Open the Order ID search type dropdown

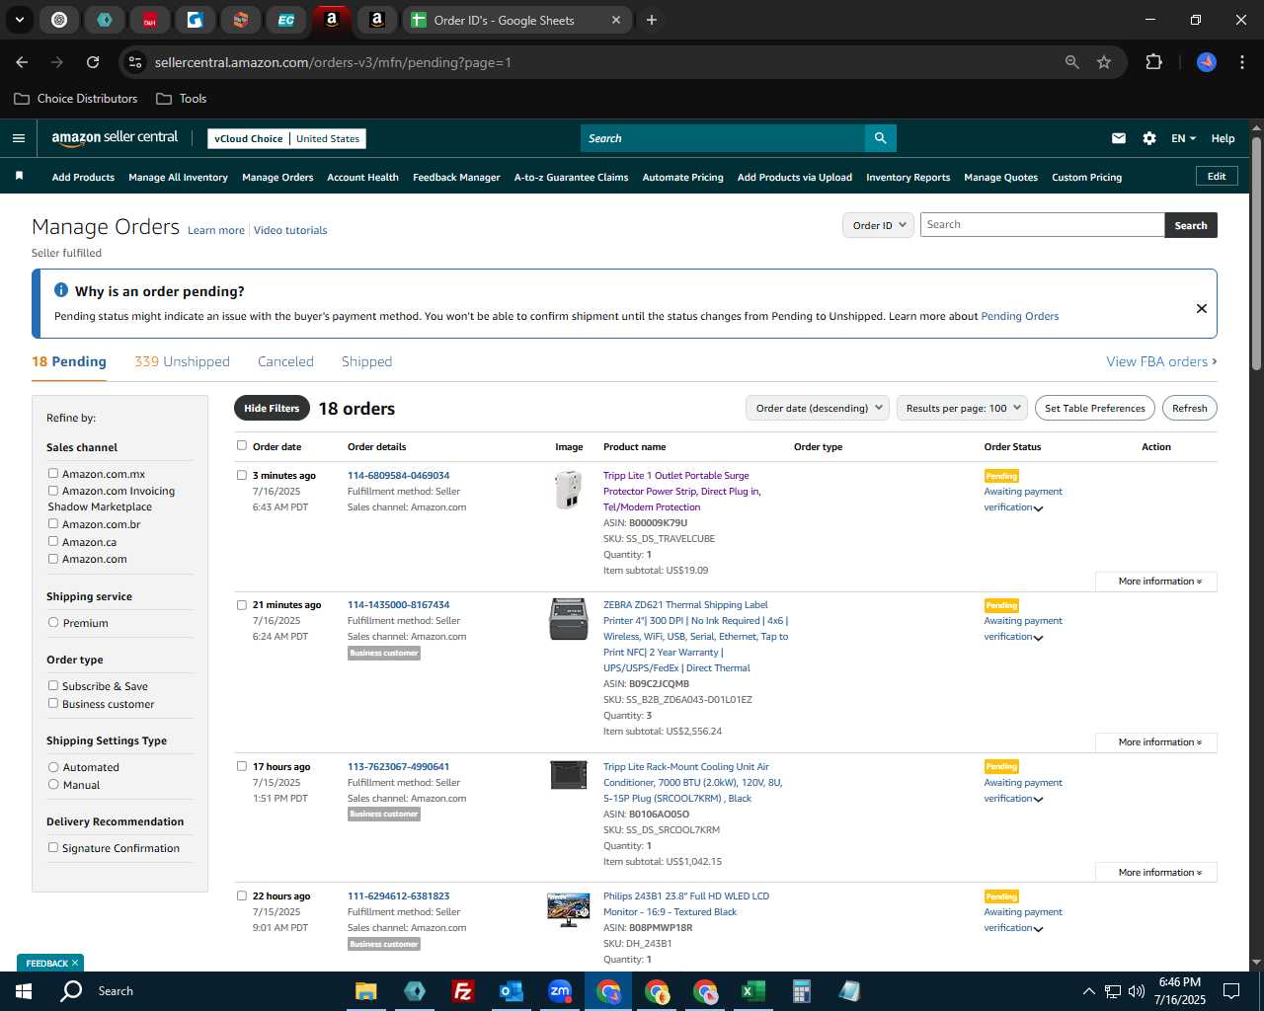point(877,225)
